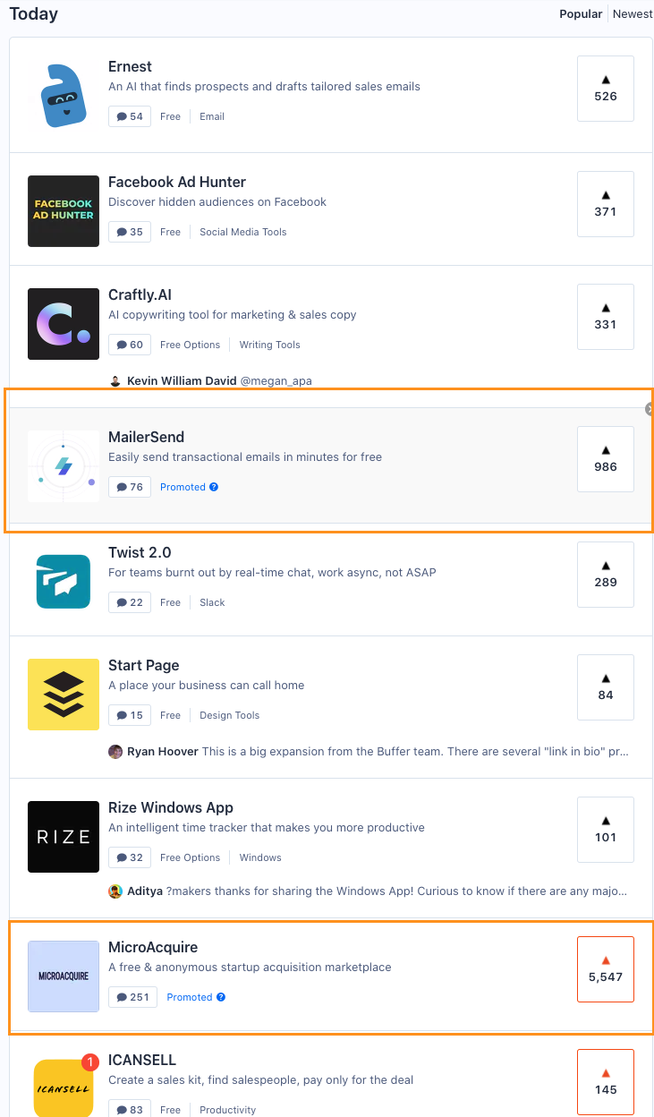Click the Craftly.AI logo icon
The width and height of the screenshot is (654, 1117).
point(64,324)
